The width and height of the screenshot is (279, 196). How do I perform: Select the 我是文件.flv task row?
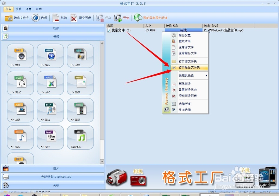[119, 30]
